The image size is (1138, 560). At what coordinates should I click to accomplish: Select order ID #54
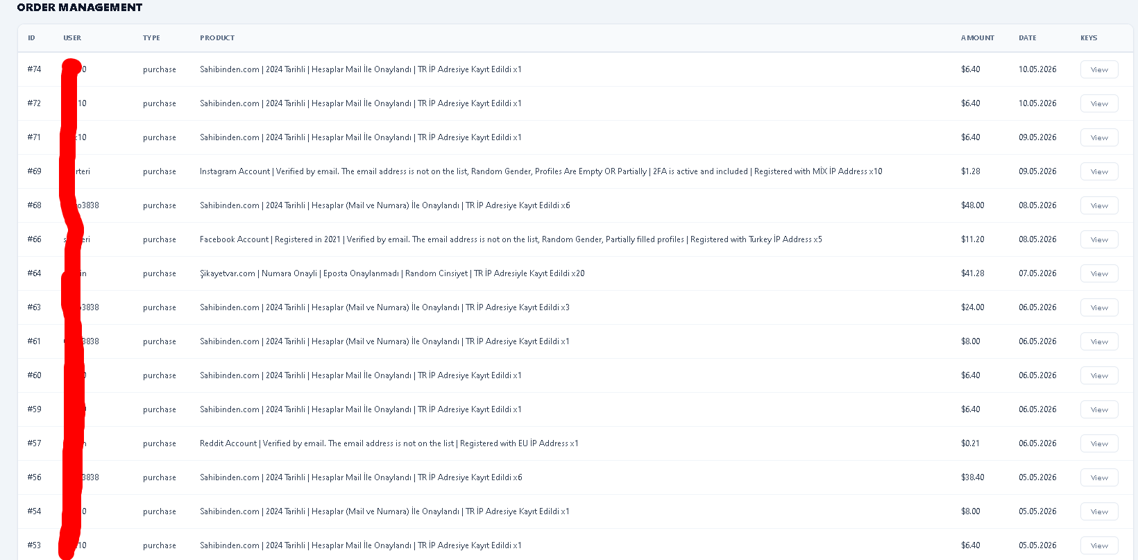point(34,511)
